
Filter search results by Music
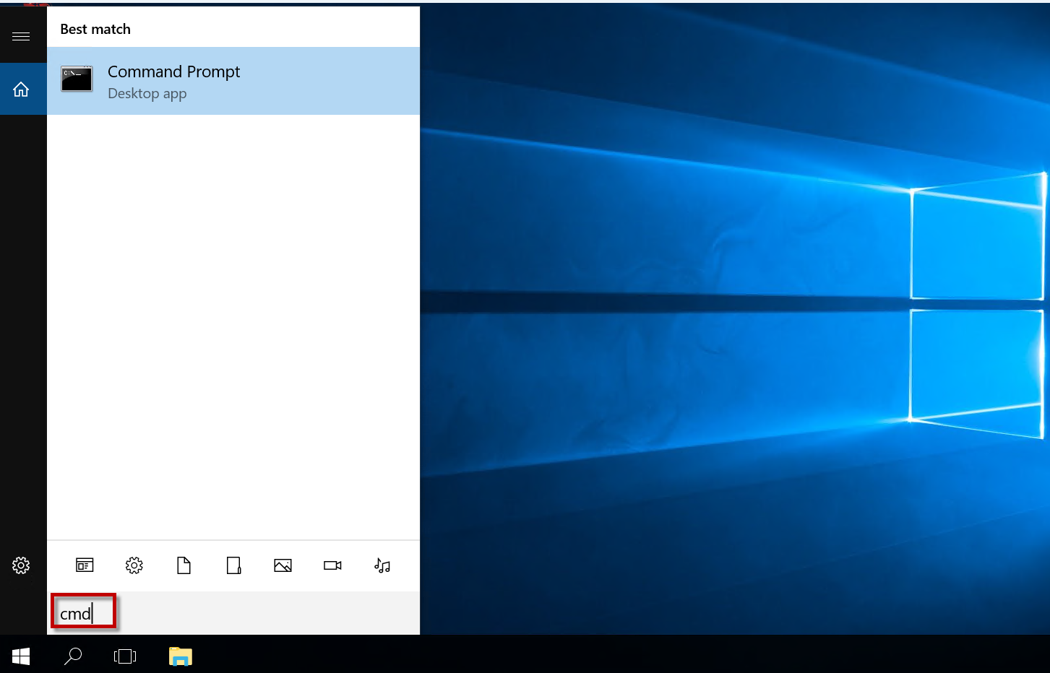382,565
